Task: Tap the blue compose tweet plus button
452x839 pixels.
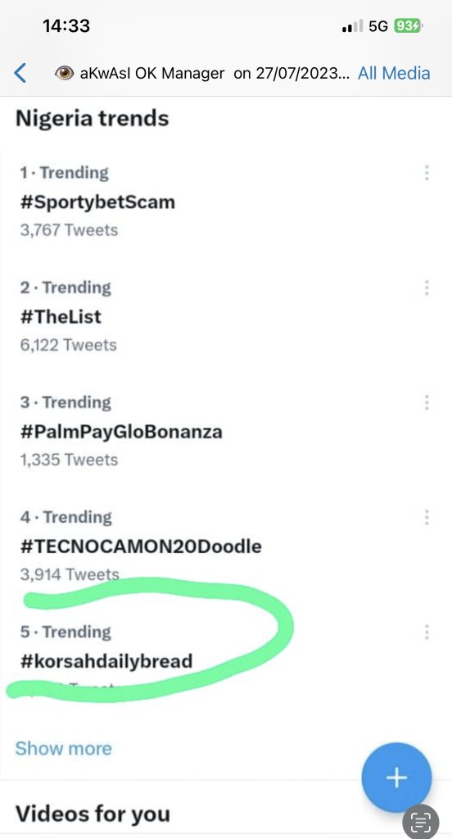Action: coord(396,778)
